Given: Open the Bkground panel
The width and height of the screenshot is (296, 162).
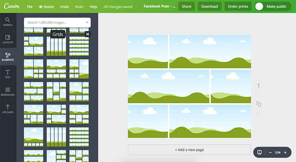Looking at the screenshot, I should pyautogui.click(x=8, y=92).
